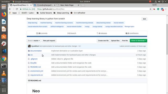Screen dimensions: 168x94
Task: Open the documentation folder
Action: [36, 51]
